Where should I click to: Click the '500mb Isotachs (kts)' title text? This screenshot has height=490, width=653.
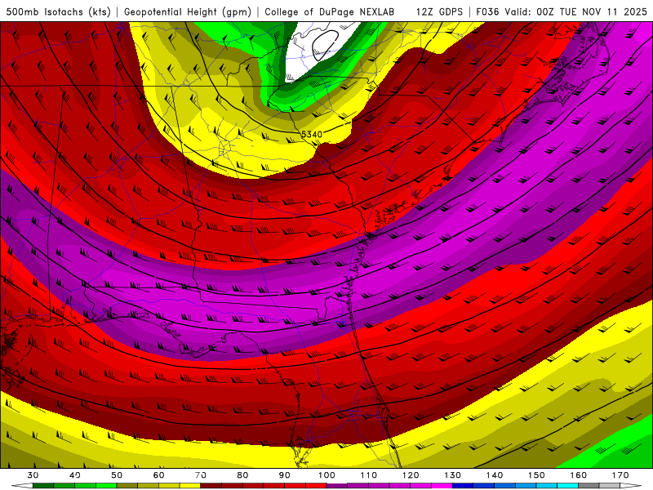[58, 11]
